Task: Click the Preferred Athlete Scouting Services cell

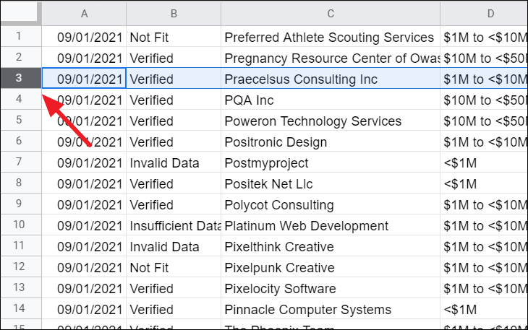Action: click(x=330, y=37)
